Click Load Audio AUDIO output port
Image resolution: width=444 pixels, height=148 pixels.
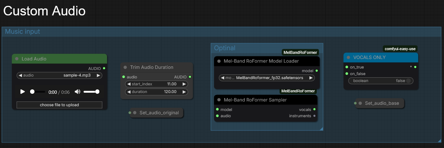(104, 68)
